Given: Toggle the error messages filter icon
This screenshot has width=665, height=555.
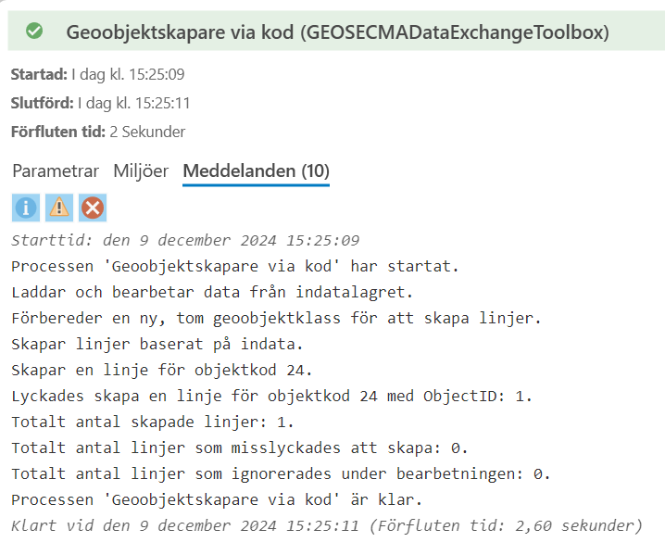Looking at the screenshot, I should [92, 208].
